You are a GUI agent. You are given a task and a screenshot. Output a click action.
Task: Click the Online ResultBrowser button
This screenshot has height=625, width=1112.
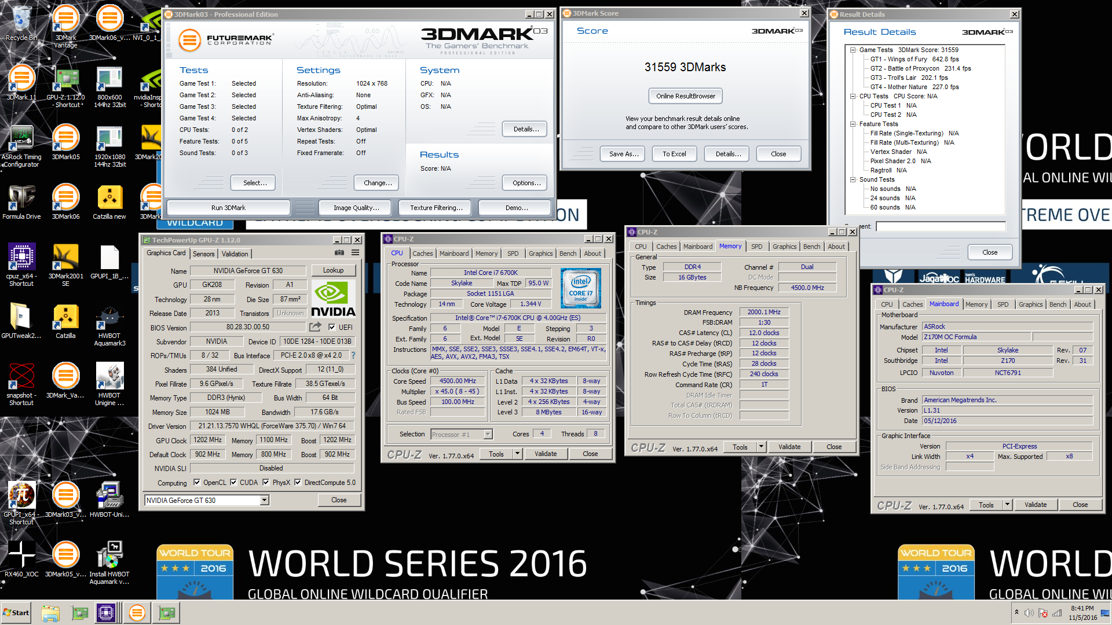[x=686, y=96]
